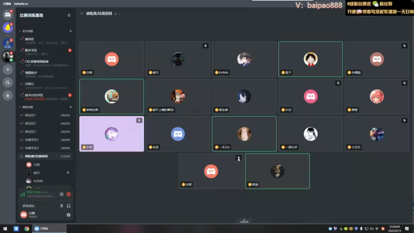
Task: Select the Keikkk video tile
Action: coord(244,59)
